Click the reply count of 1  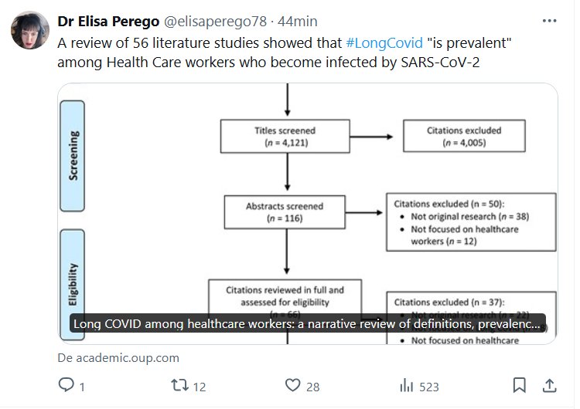[x=82, y=386]
